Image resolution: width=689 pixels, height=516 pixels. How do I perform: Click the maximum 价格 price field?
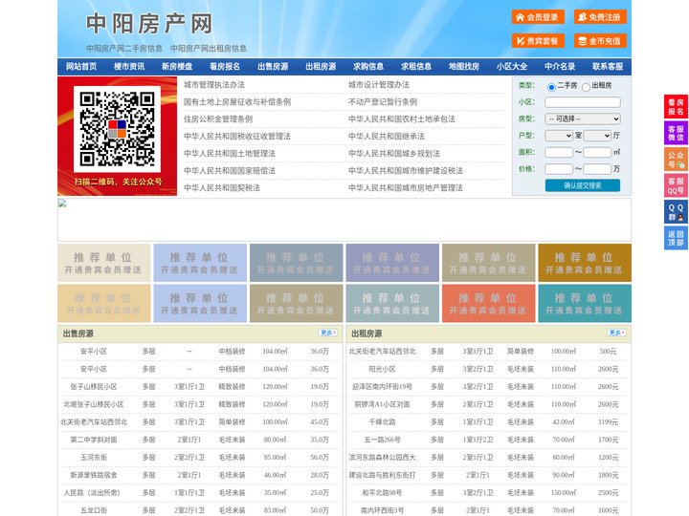pos(597,169)
